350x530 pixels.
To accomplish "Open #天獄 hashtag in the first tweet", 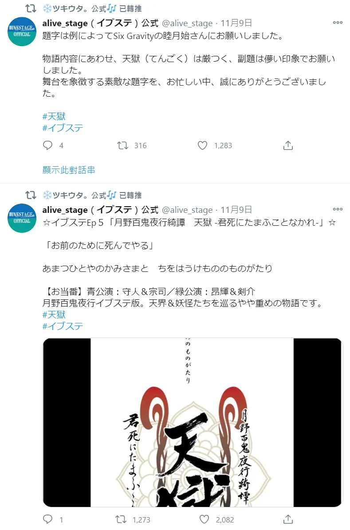I will [54, 116].
